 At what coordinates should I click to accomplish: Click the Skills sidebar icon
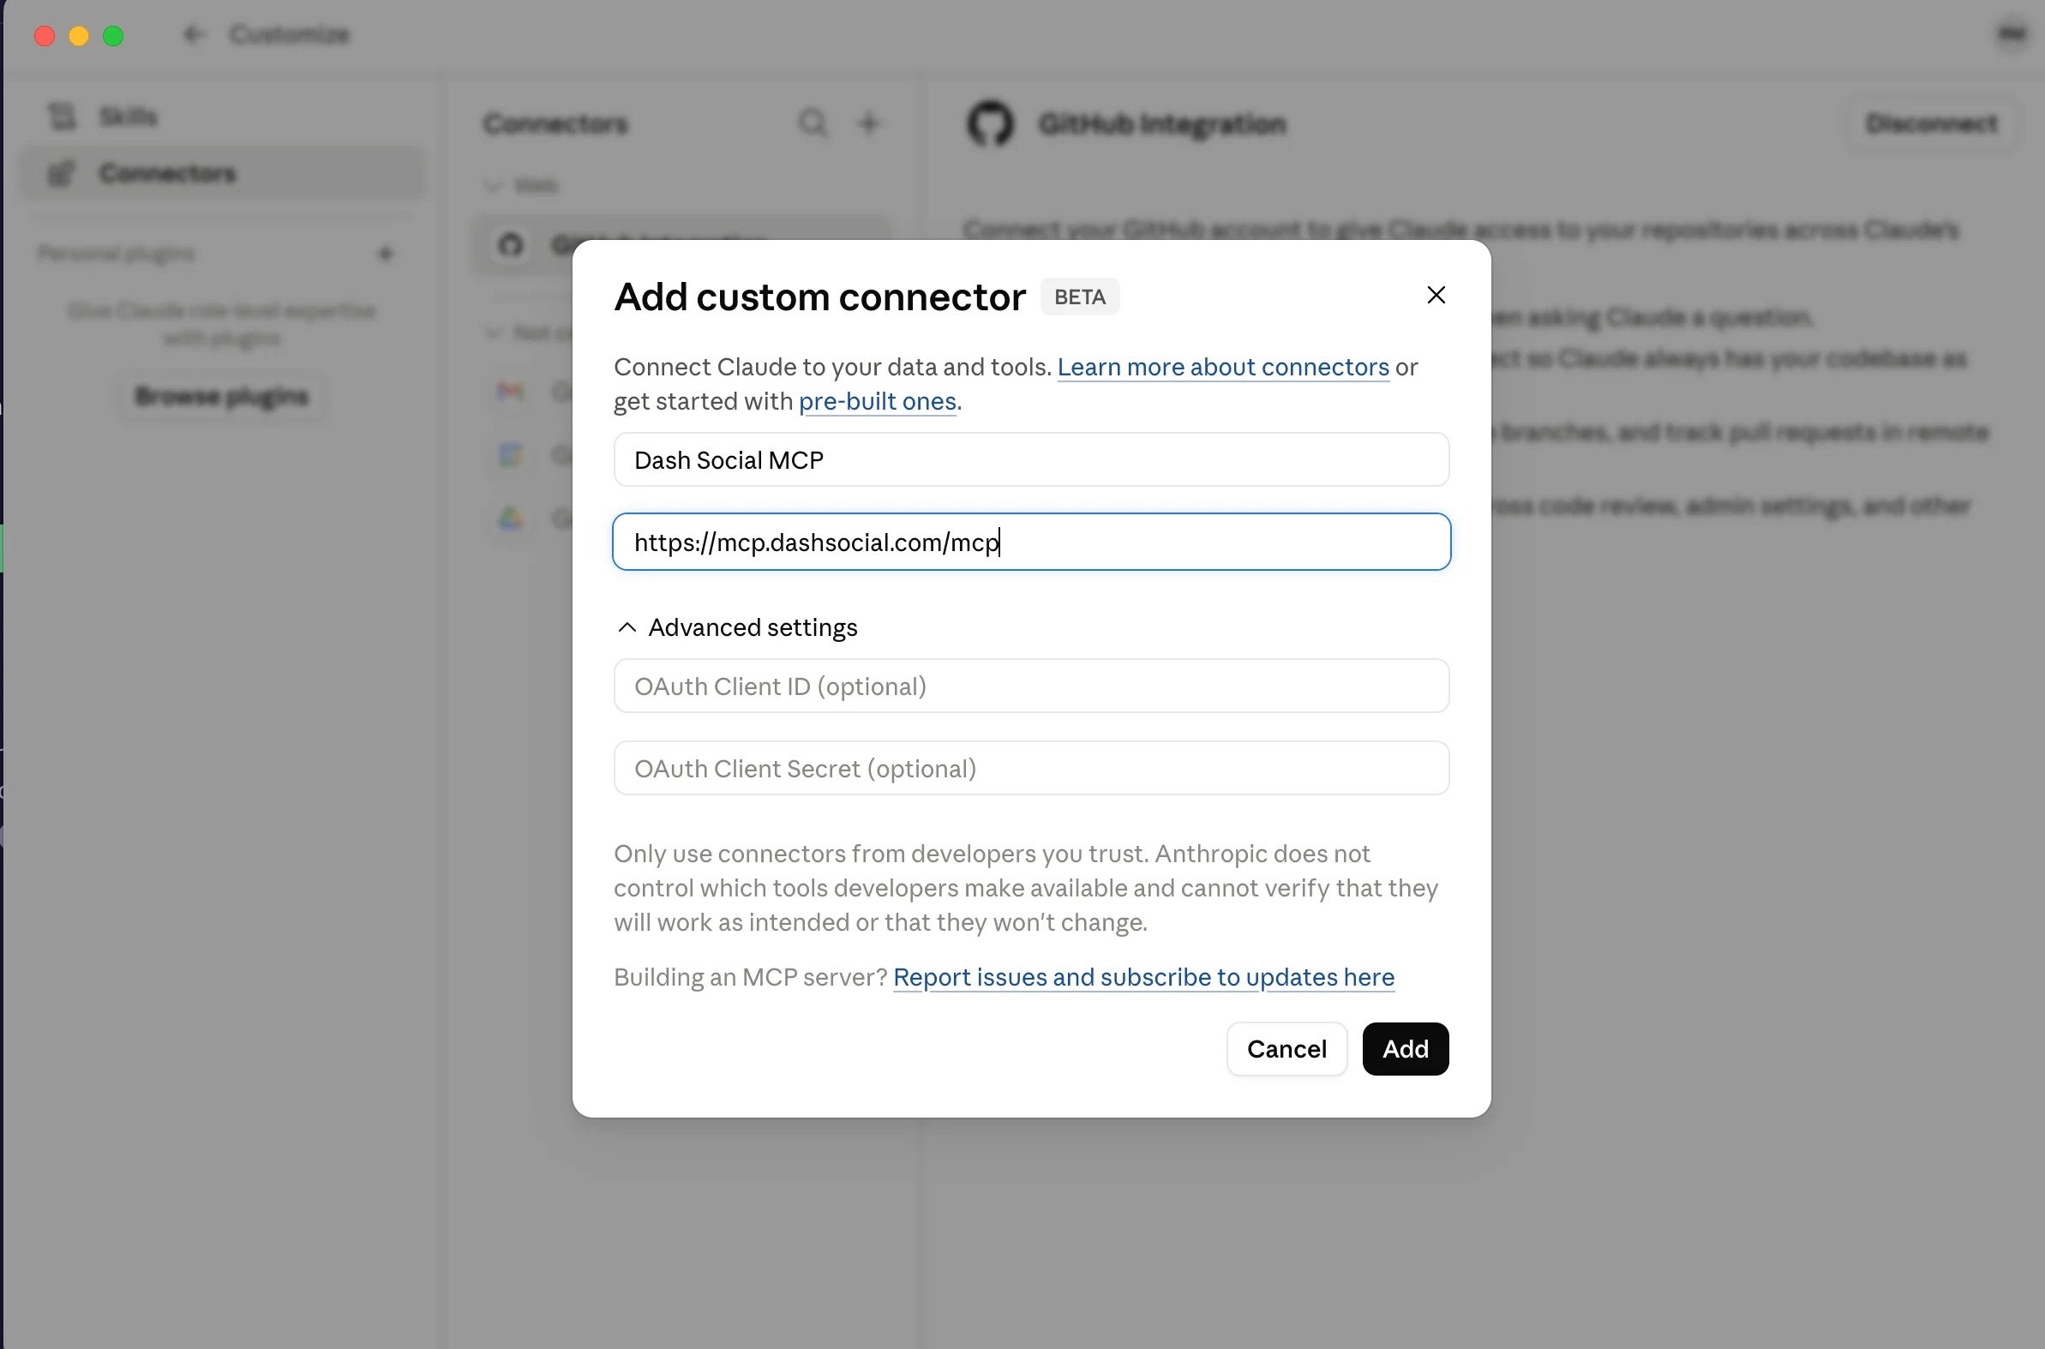tap(61, 117)
